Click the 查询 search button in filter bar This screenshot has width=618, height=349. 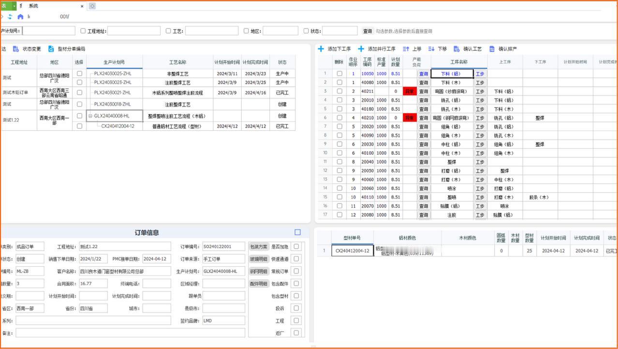[368, 31]
